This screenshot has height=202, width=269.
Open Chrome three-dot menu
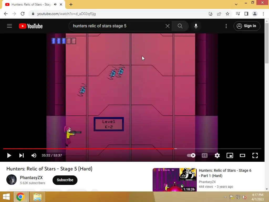[x=263, y=14]
